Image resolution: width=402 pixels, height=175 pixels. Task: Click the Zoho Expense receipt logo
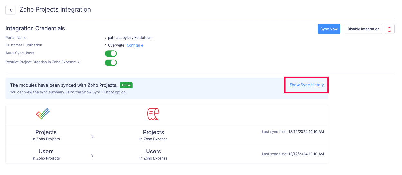coord(153,114)
